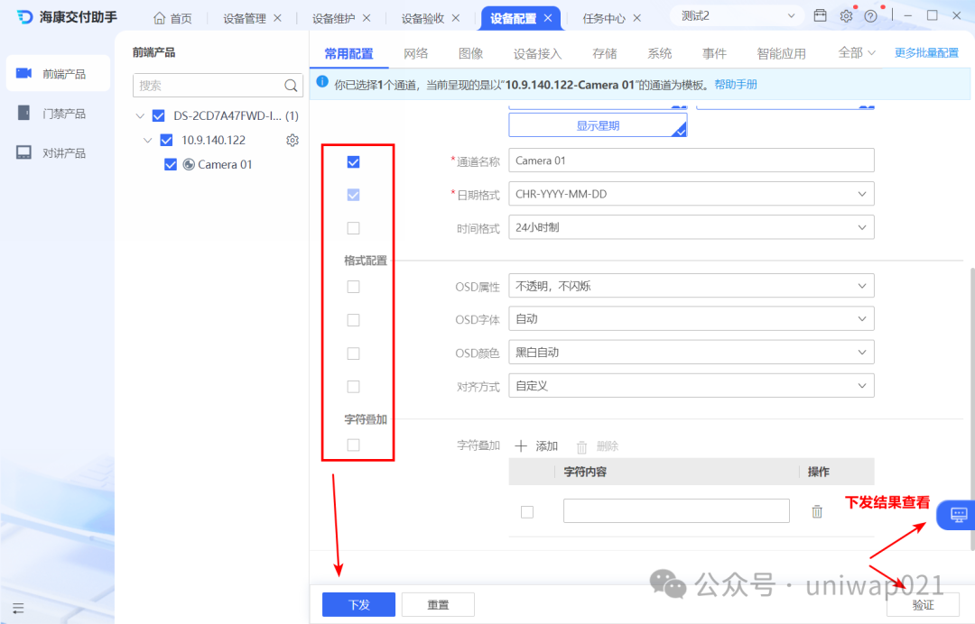Click the 通道名称 input field
Image resolution: width=975 pixels, height=624 pixels.
point(691,161)
